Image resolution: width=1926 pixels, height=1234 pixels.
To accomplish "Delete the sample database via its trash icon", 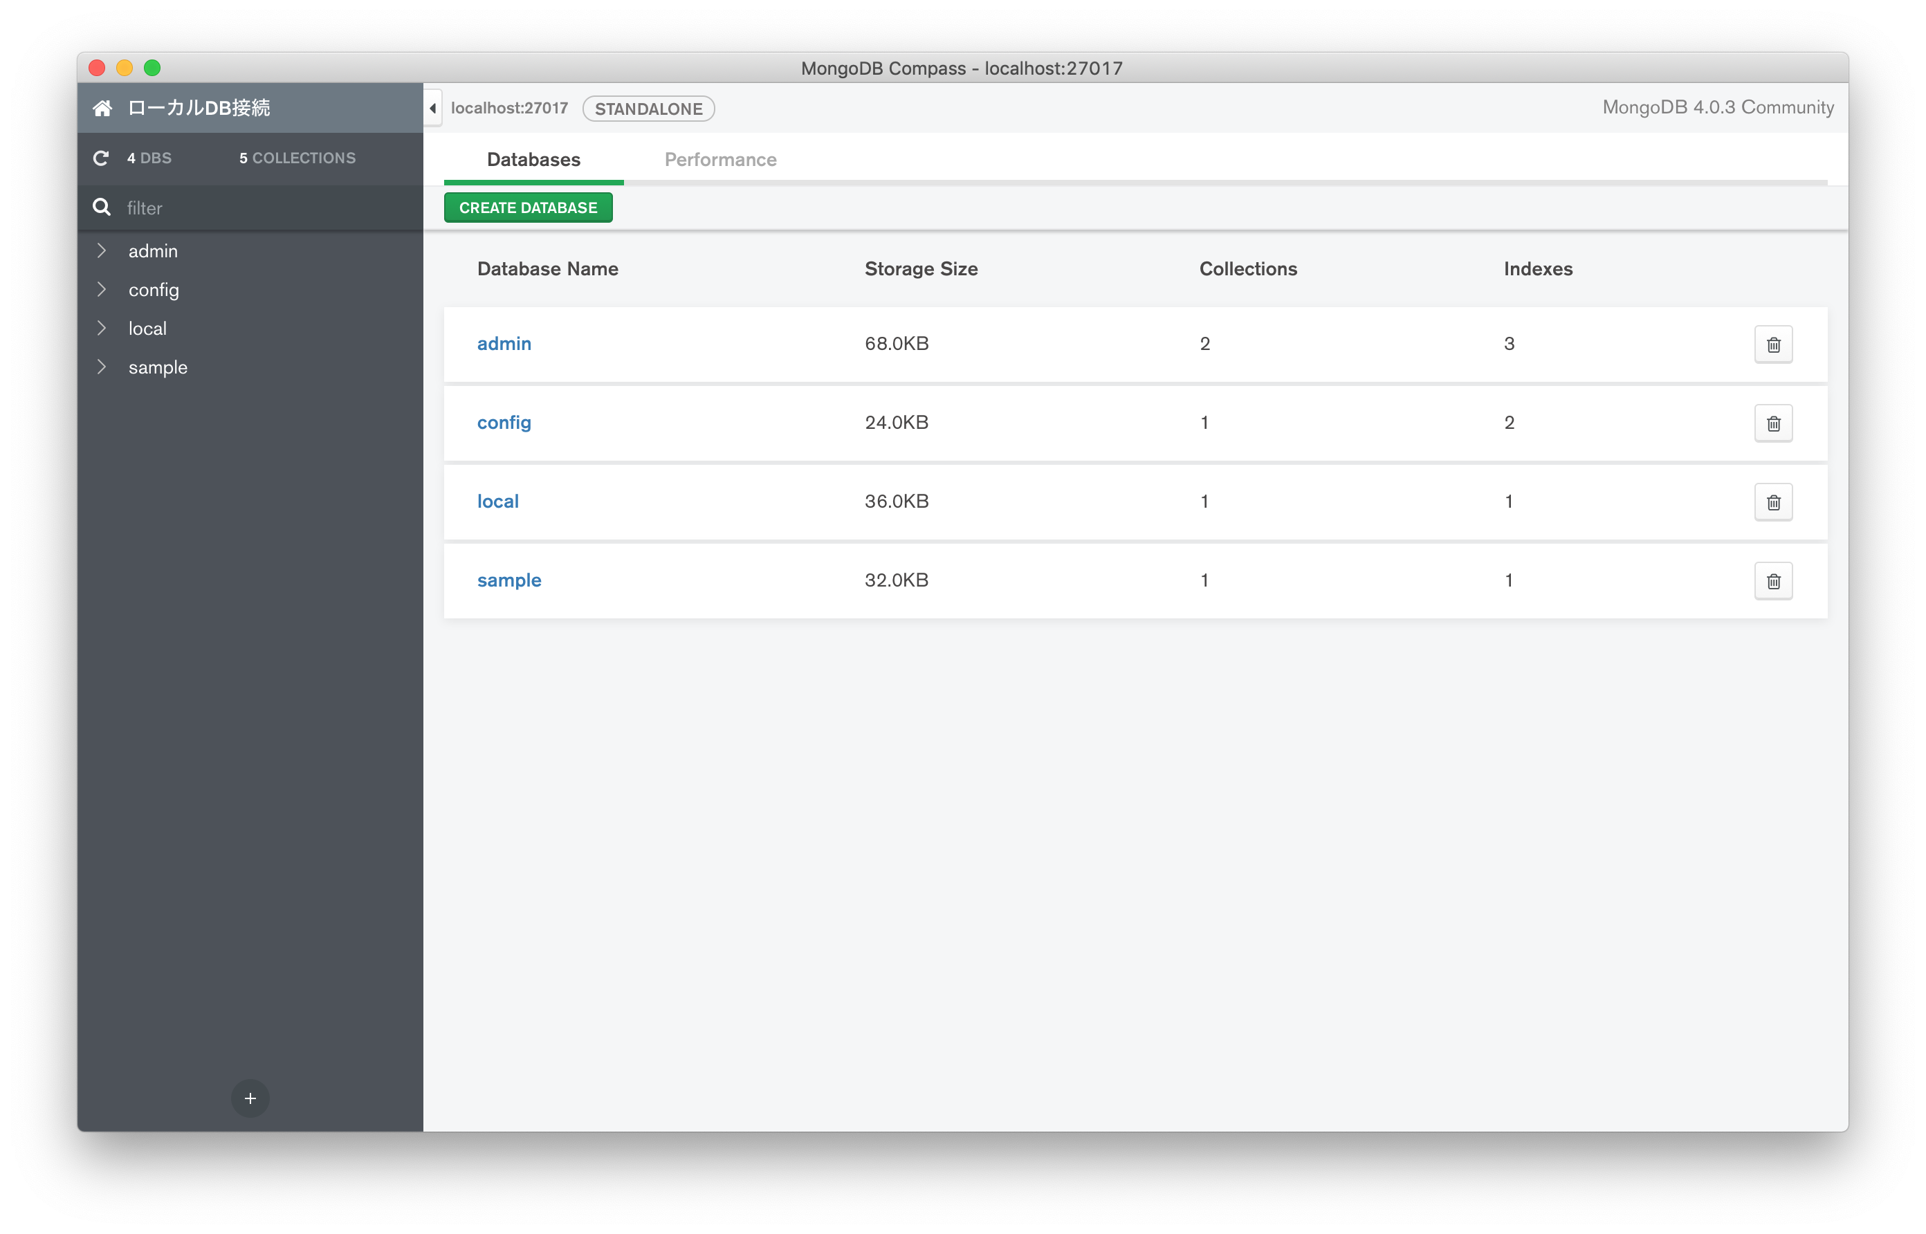I will 1774,581.
